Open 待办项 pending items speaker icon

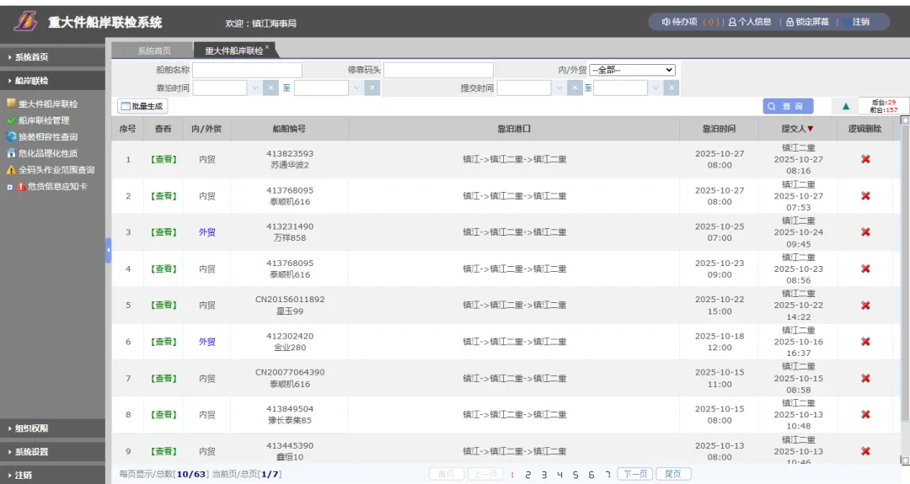(666, 22)
